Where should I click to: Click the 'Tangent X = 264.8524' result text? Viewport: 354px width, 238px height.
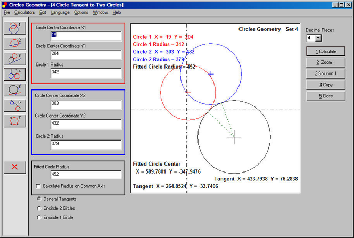coord(160,186)
